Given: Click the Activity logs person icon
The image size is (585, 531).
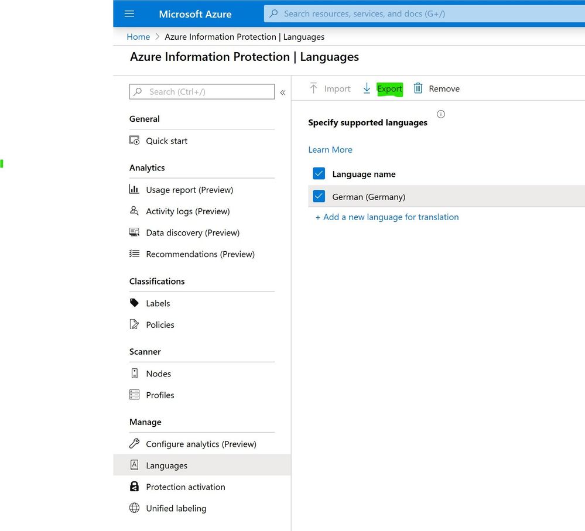Looking at the screenshot, I should point(134,211).
